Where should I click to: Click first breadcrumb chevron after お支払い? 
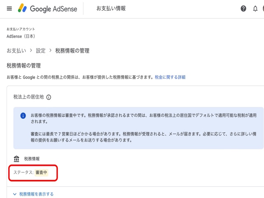point(31,50)
